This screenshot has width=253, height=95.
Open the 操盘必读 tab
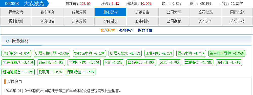(16, 12)
